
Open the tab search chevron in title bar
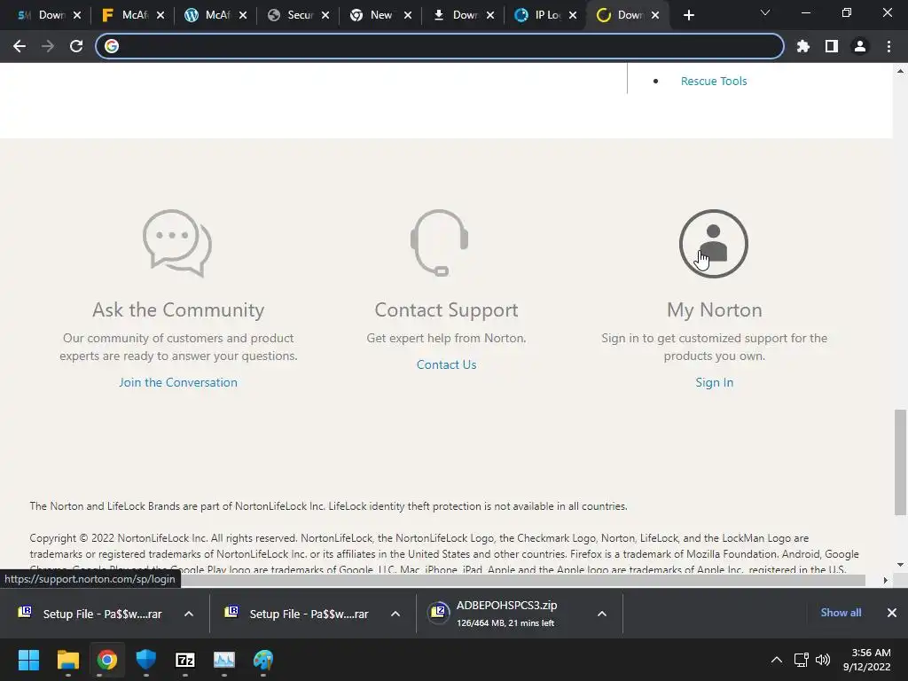click(x=765, y=12)
